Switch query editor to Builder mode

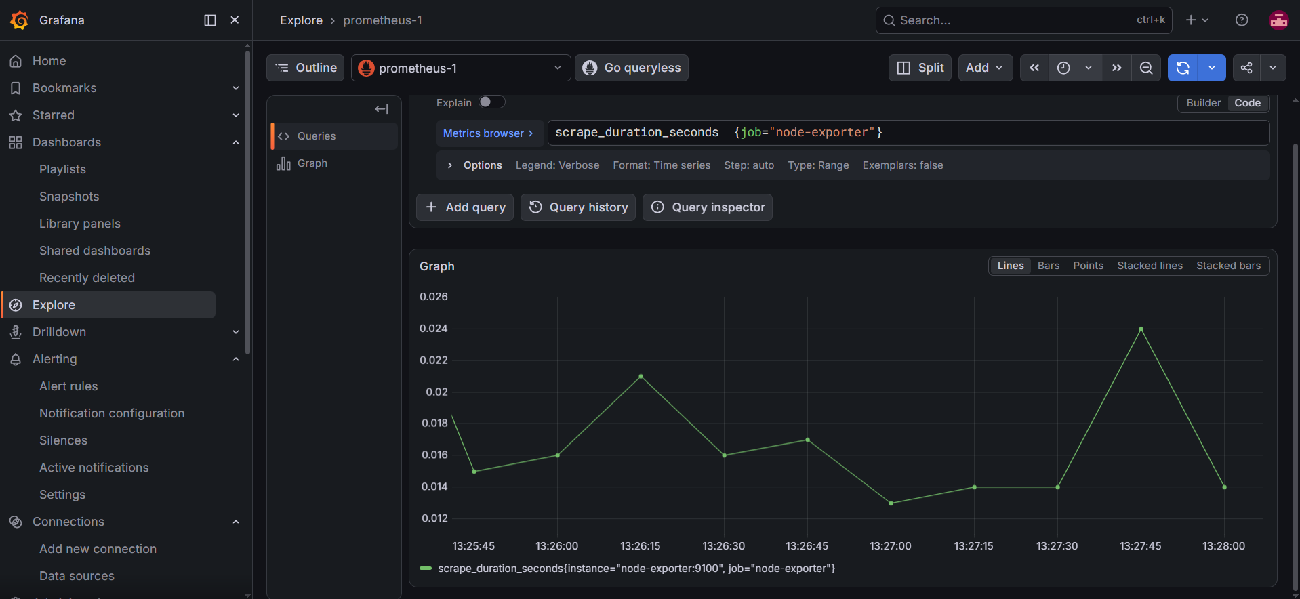pyautogui.click(x=1203, y=103)
